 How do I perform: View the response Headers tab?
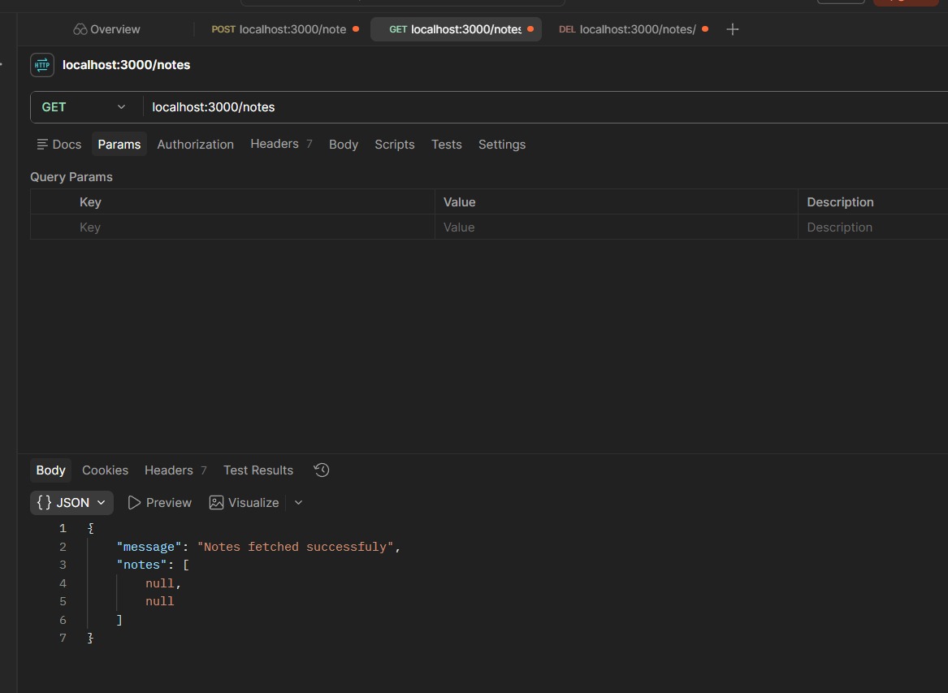175,470
